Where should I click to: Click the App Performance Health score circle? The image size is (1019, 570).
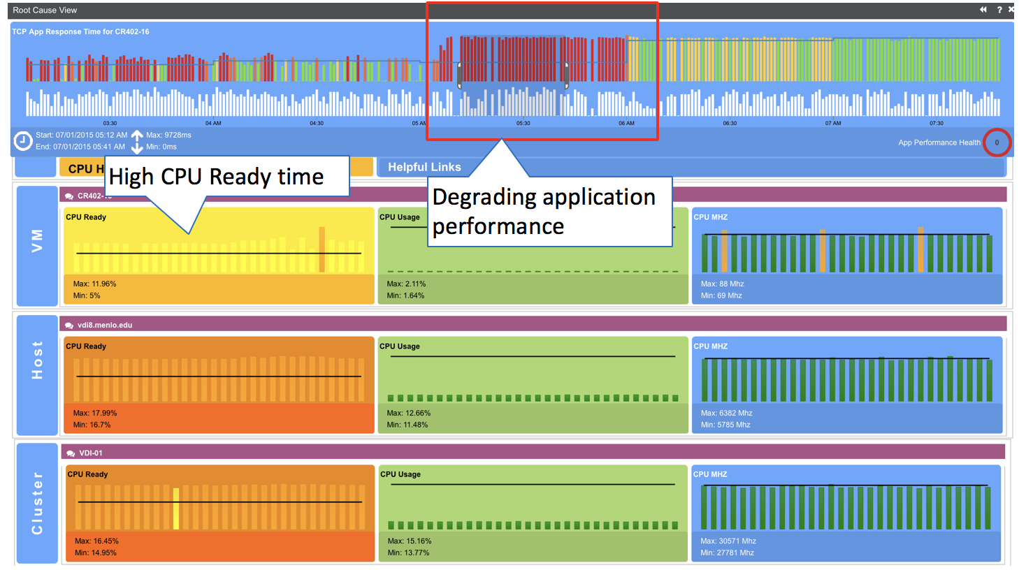click(x=997, y=142)
